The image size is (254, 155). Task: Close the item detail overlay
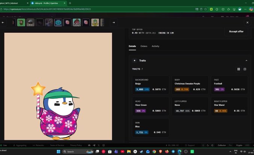click(x=247, y=23)
